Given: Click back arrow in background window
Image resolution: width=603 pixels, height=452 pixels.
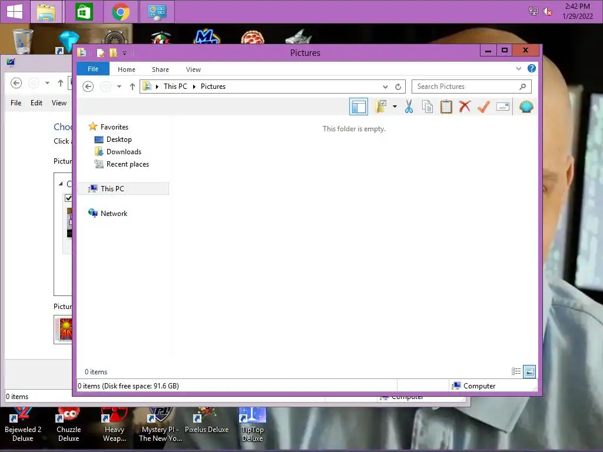Looking at the screenshot, I should 16,82.
